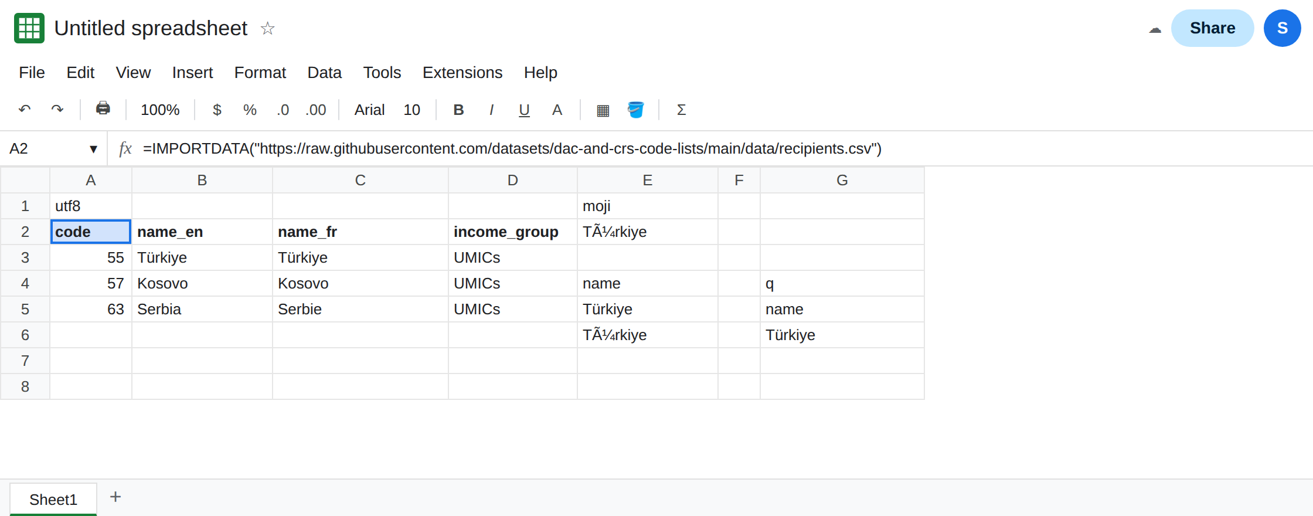Select the column C header
Screen dimensions: 1313x516
tap(360, 180)
